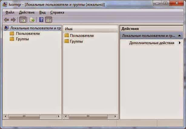Image resolution: width=186 pixels, height=129 pixels.
Task: Click Пользователи folder icon in center list
Action: (67, 35)
